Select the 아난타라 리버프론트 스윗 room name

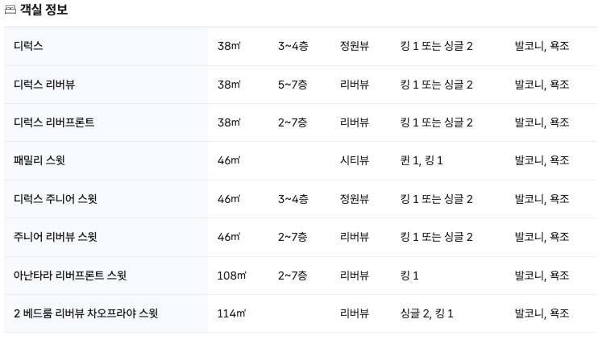tap(70, 276)
